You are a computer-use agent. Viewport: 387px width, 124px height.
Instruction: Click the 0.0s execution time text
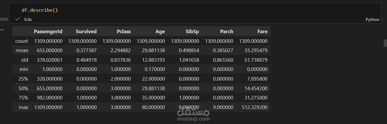pyautogui.click(x=28, y=19)
